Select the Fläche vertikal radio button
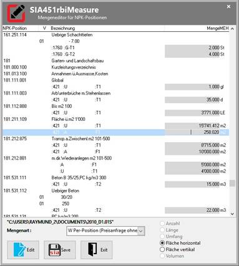The height and width of the screenshot is (266, 239). click(162, 249)
